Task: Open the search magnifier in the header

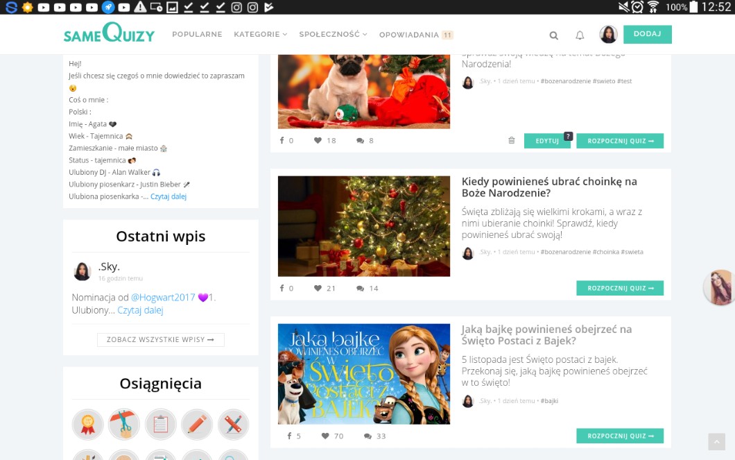Action: (x=553, y=35)
